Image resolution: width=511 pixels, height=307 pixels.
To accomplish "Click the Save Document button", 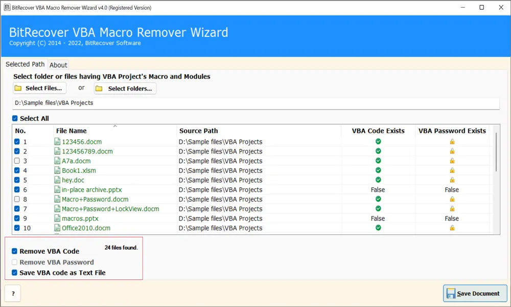I will pyautogui.click(x=475, y=293).
